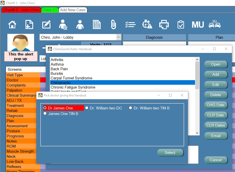Open the Add New Case tab
Image resolution: width=235 pixels, height=172 pixels.
coord(73,10)
